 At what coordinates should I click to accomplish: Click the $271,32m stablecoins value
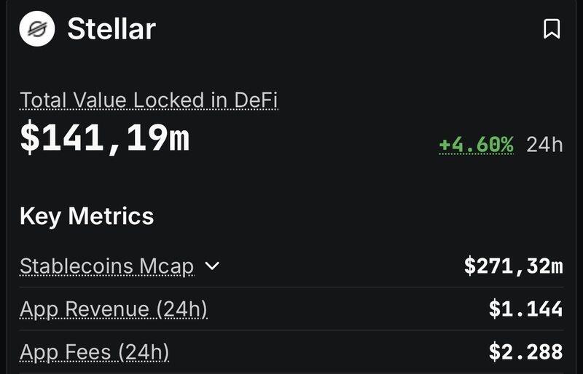click(513, 266)
